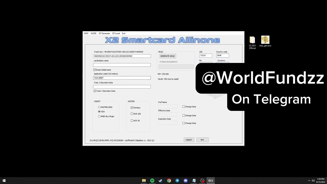
Task: Select the MASTERCARD radio button
Action: 99,107
